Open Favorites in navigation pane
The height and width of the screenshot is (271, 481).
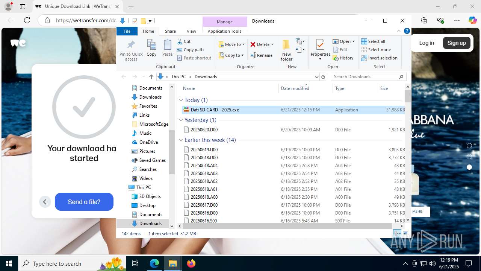(148, 106)
